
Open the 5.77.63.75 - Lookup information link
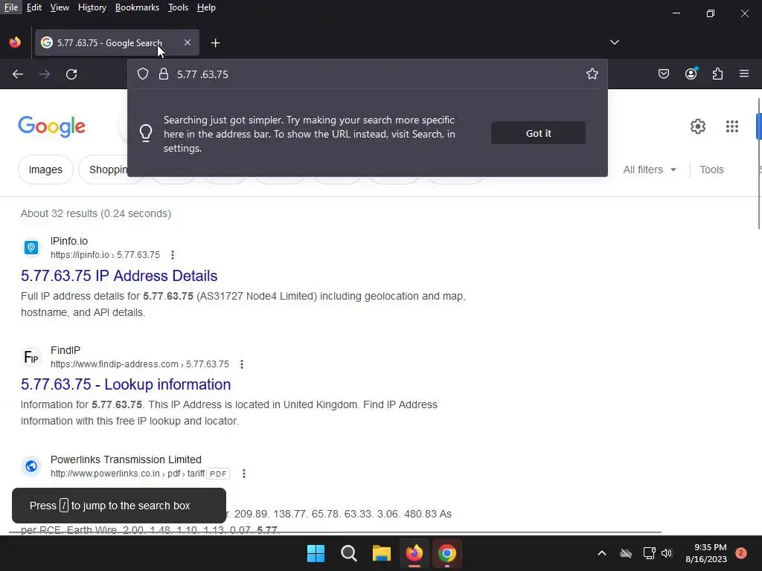(x=125, y=384)
